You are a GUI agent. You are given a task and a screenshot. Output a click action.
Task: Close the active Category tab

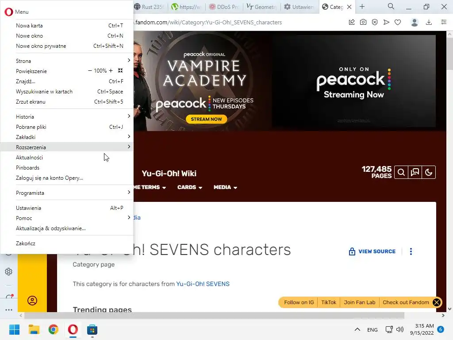click(x=349, y=7)
